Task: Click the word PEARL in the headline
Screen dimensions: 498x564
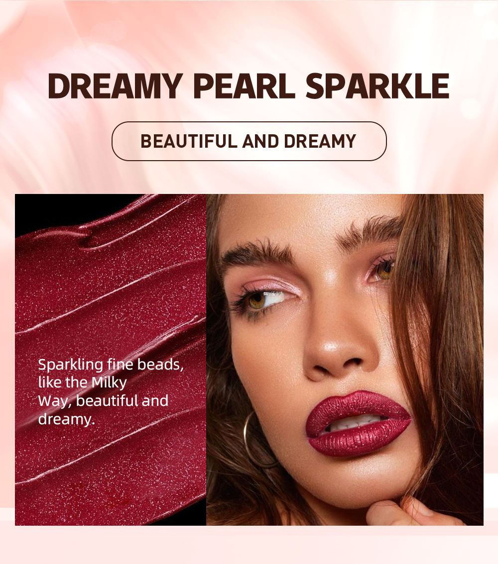Action: (244, 86)
